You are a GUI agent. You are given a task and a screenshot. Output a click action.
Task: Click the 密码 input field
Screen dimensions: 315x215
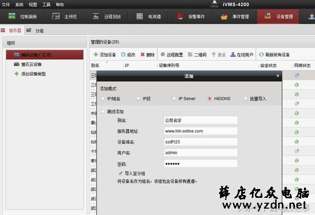click(x=201, y=163)
